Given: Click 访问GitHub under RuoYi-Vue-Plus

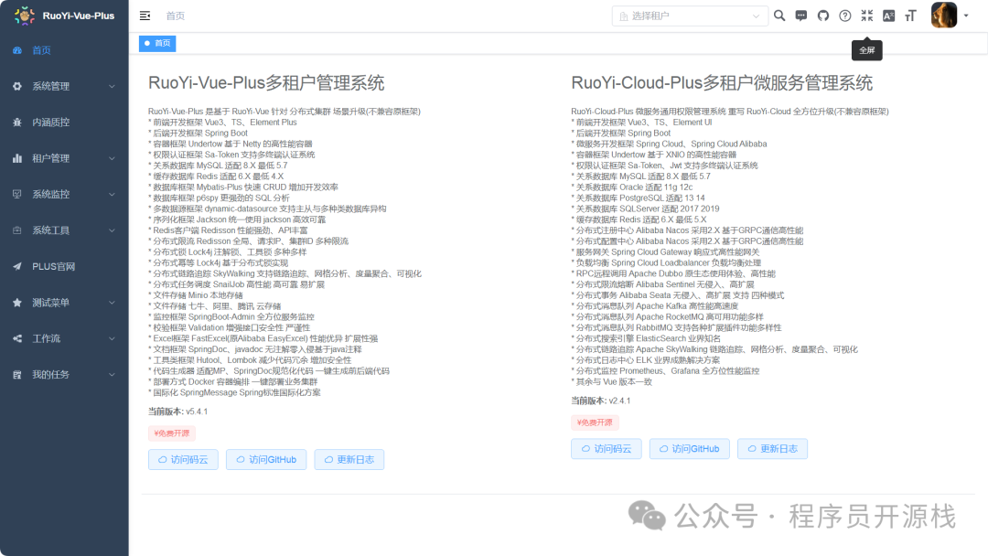Looking at the screenshot, I should [x=266, y=460].
